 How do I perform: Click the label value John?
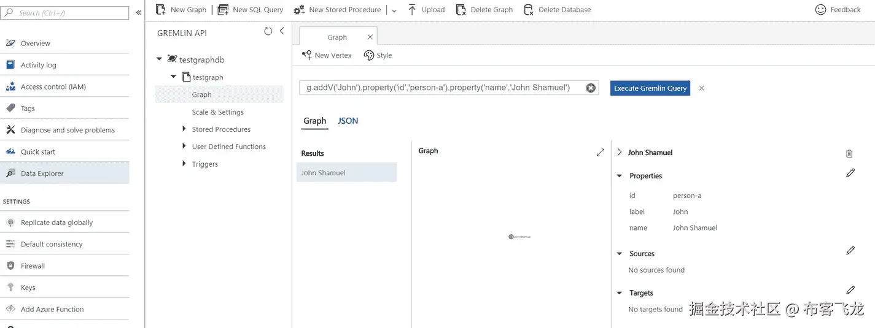point(680,212)
